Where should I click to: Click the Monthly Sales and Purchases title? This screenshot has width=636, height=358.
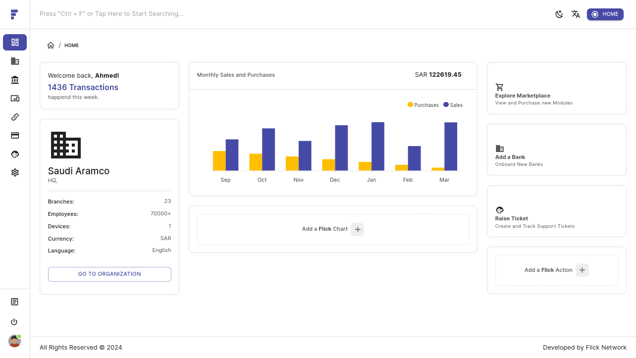(x=236, y=75)
